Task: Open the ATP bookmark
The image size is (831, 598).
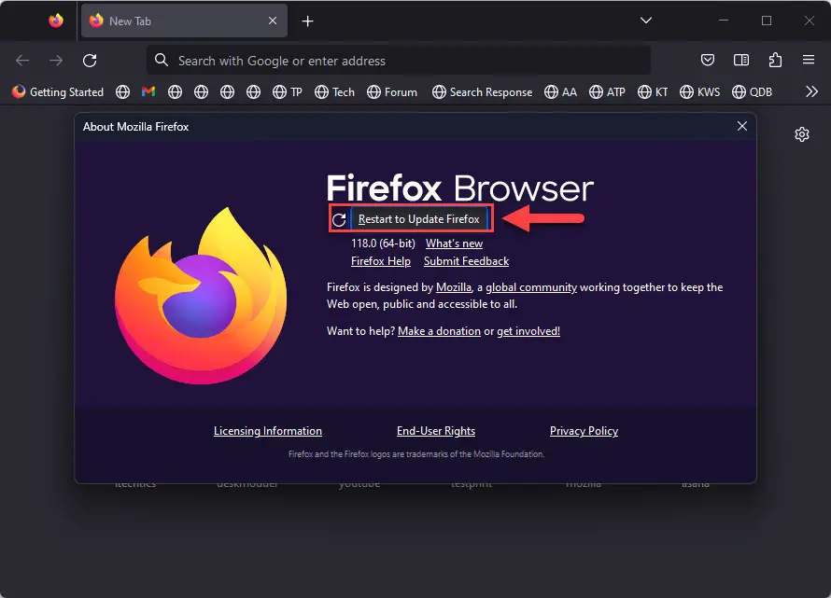Action: tap(607, 92)
